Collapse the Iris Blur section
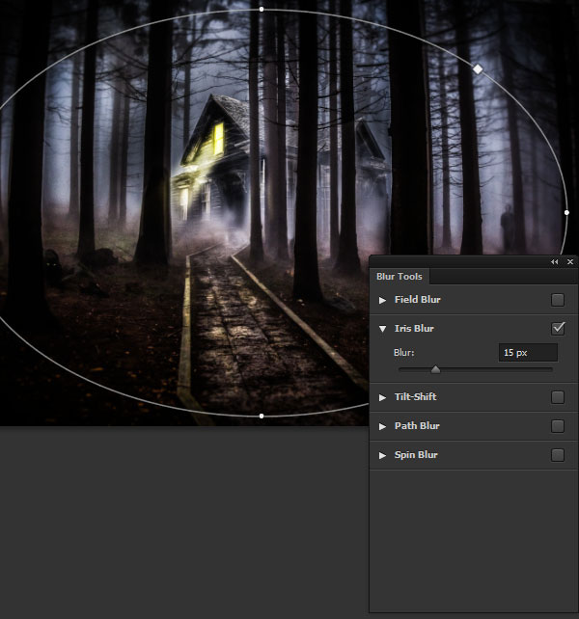579x619 pixels. [382, 329]
